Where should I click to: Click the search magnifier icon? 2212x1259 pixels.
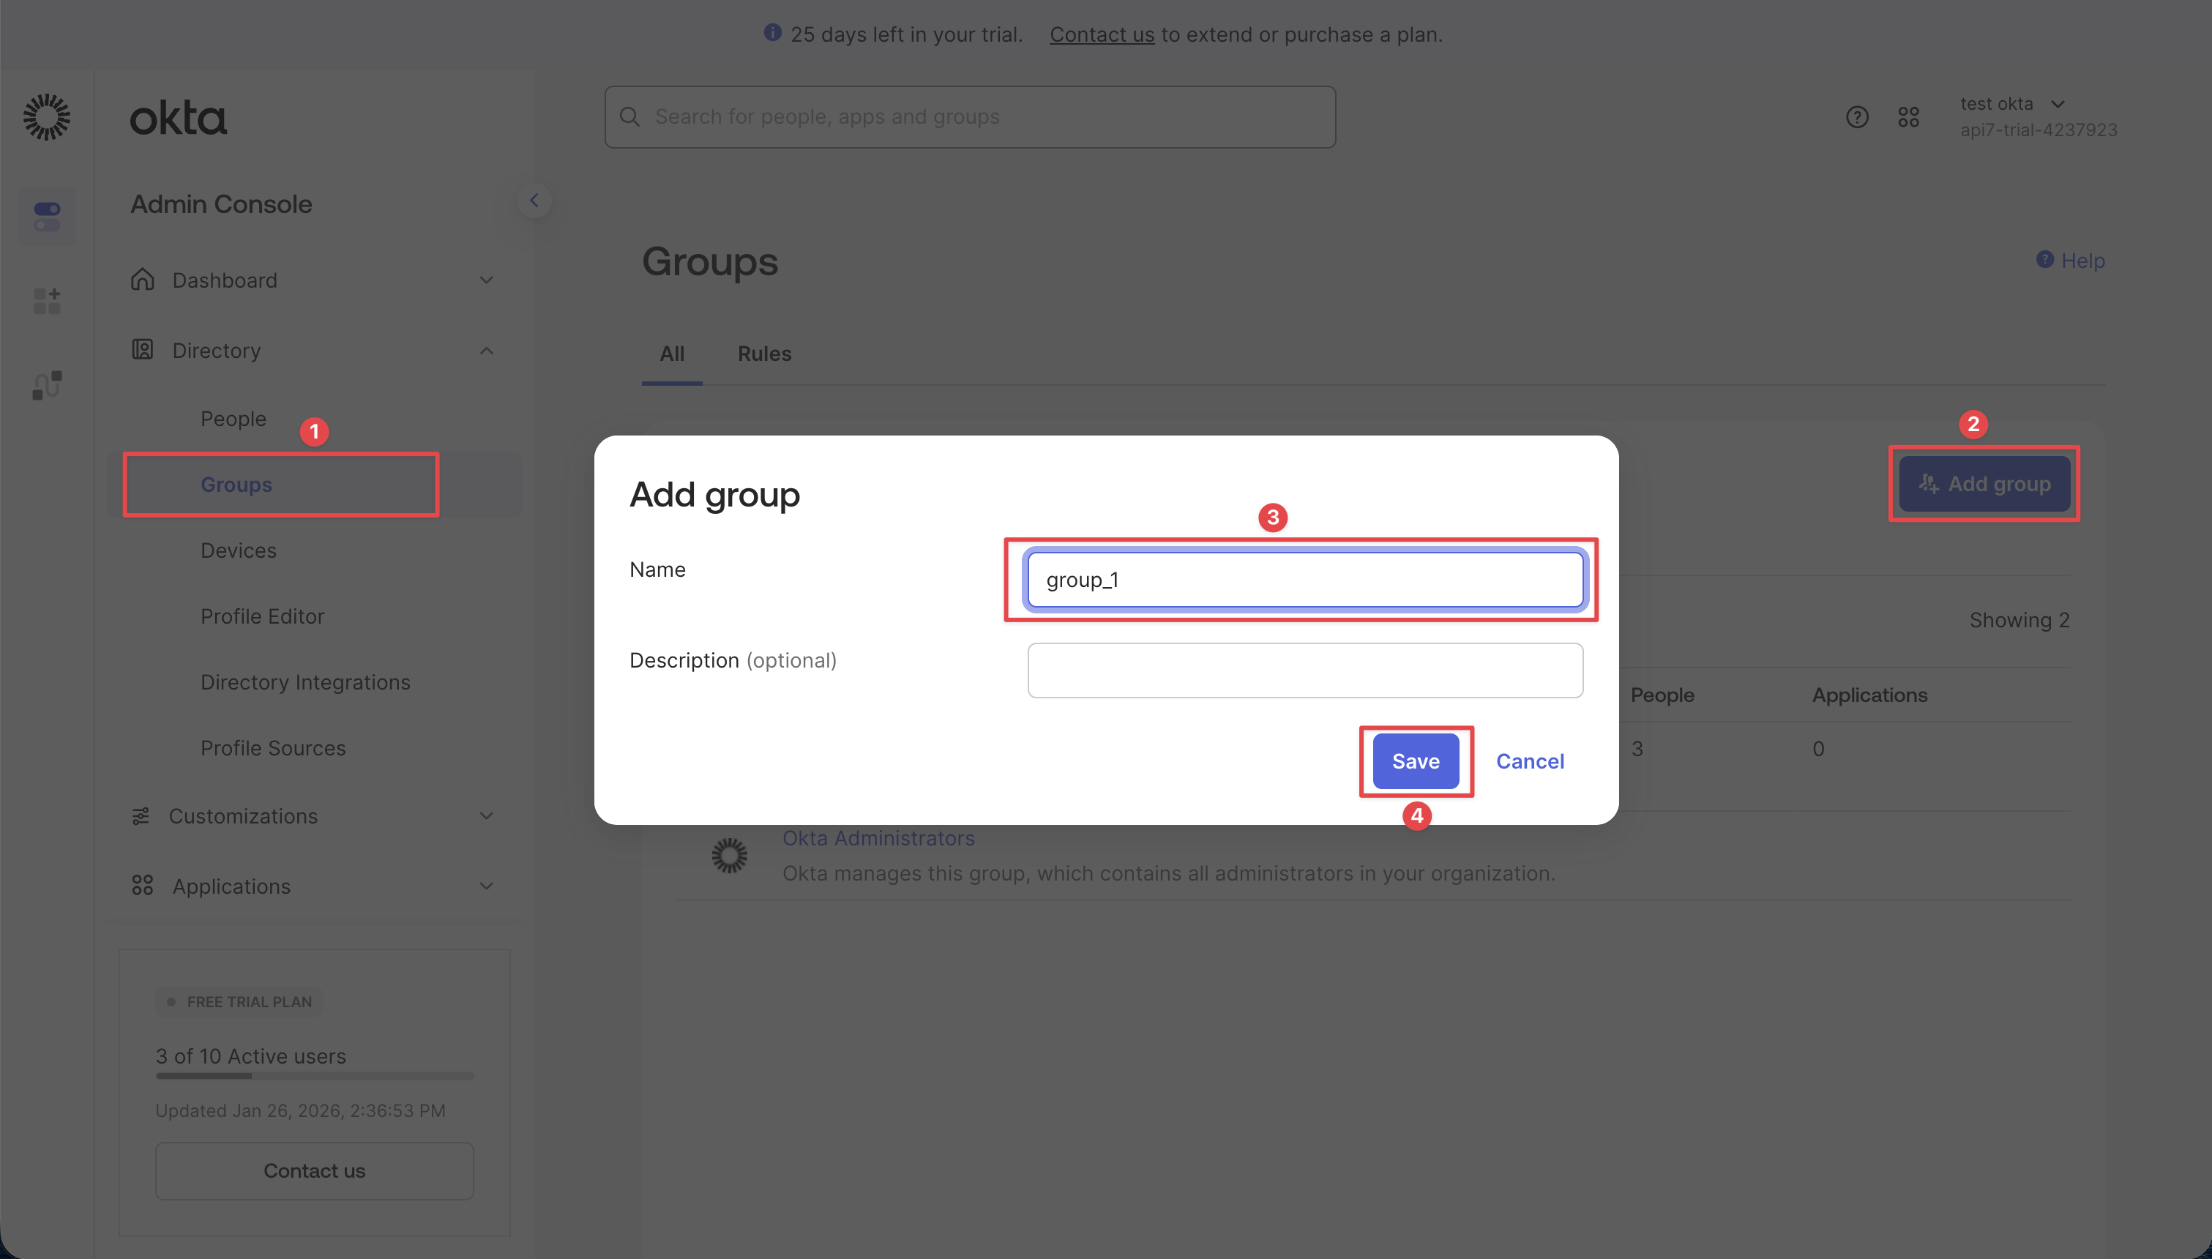(x=629, y=116)
